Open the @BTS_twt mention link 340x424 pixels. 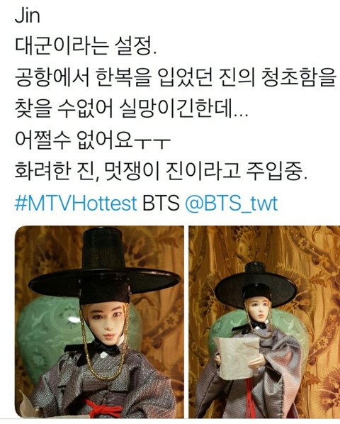click(x=232, y=204)
